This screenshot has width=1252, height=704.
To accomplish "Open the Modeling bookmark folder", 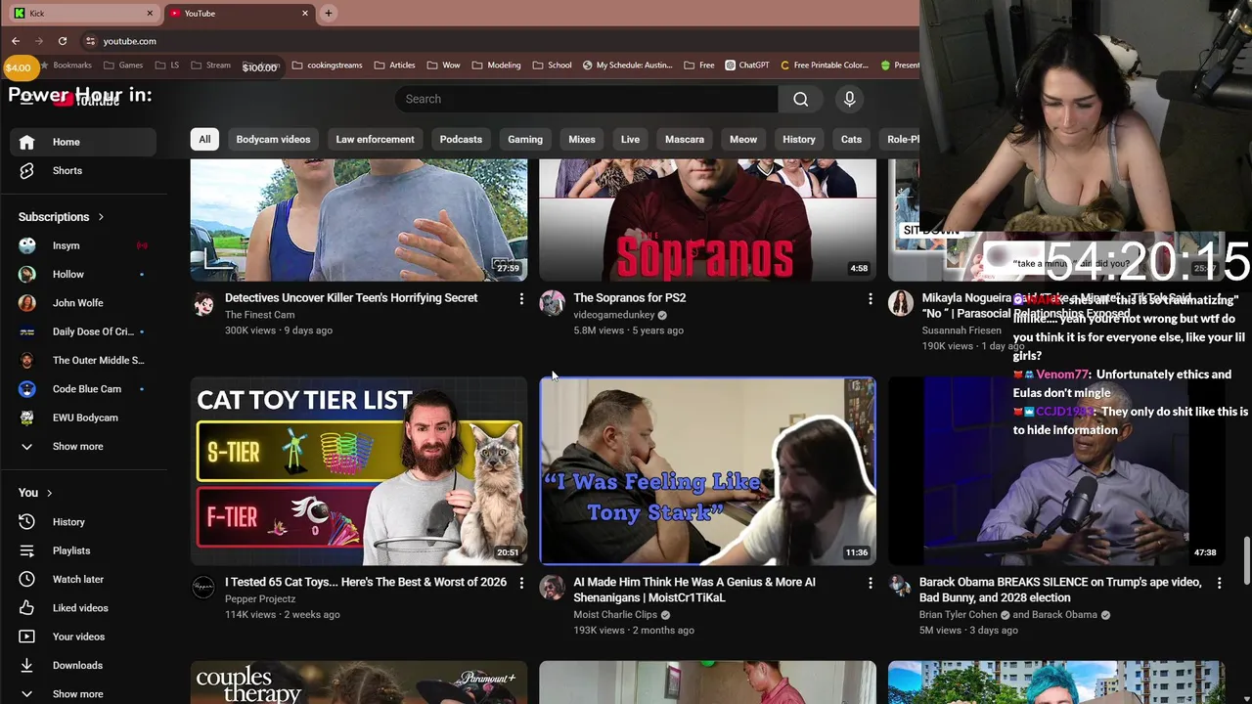I will coord(496,66).
